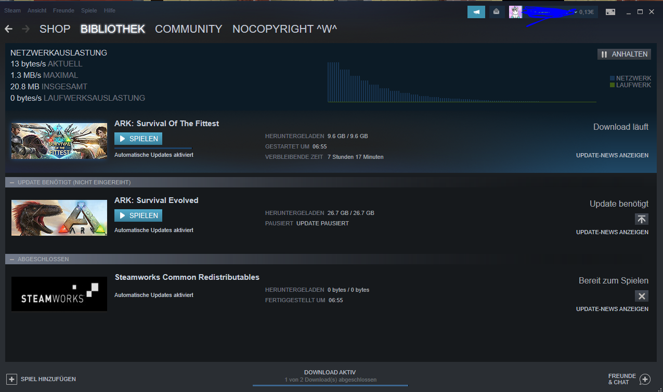Switch to the Community tab
The width and height of the screenshot is (663, 392).
click(x=188, y=29)
